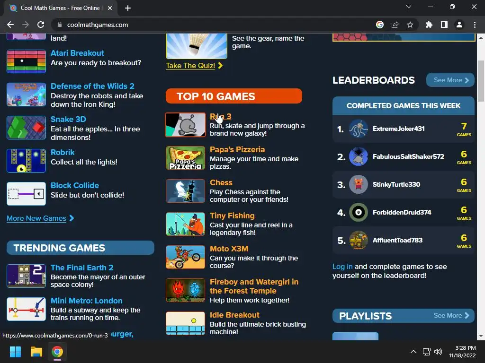
Task: Open the Atari Breakout title link
Action: 77,53
